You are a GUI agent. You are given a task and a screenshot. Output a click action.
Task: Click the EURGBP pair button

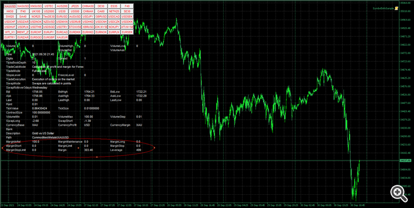click(49, 37)
